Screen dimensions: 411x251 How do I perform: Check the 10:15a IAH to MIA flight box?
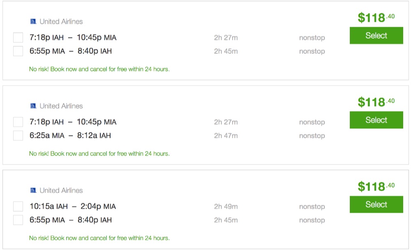click(x=18, y=207)
